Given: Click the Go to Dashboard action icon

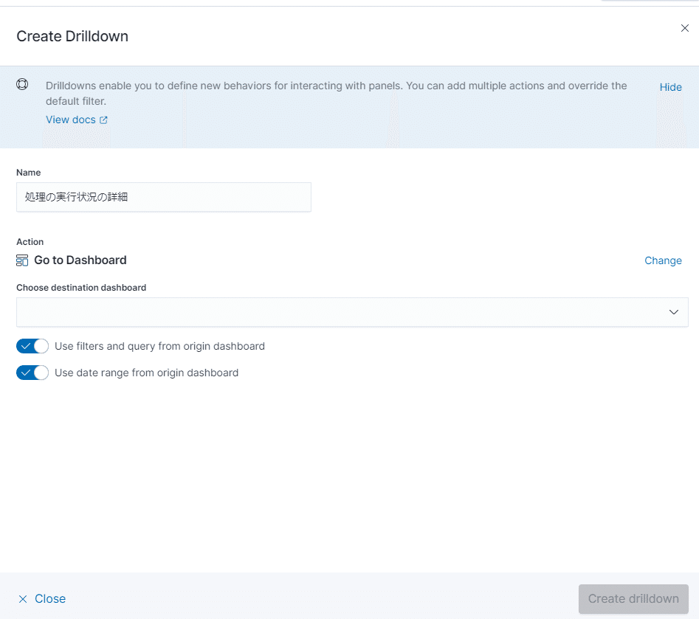Looking at the screenshot, I should (x=22, y=260).
